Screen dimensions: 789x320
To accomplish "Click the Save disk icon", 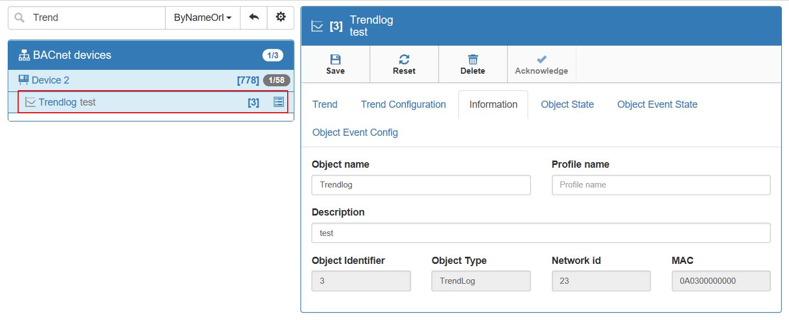I will pos(335,59).
